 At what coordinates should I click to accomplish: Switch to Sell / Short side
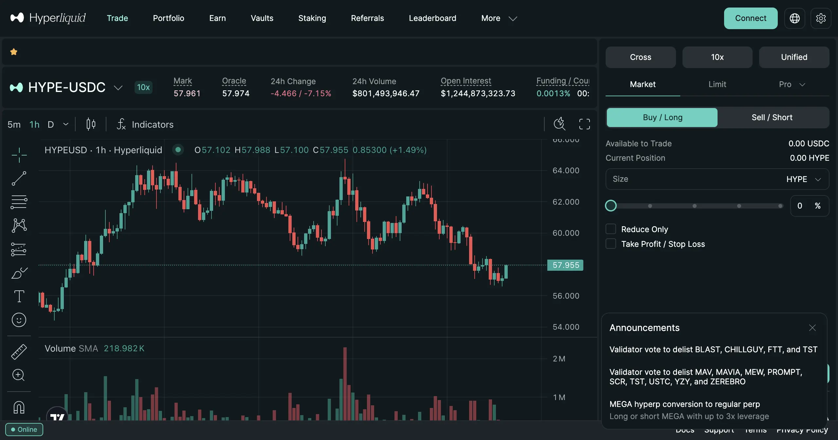pyautogui.click(x=772, y=118)
